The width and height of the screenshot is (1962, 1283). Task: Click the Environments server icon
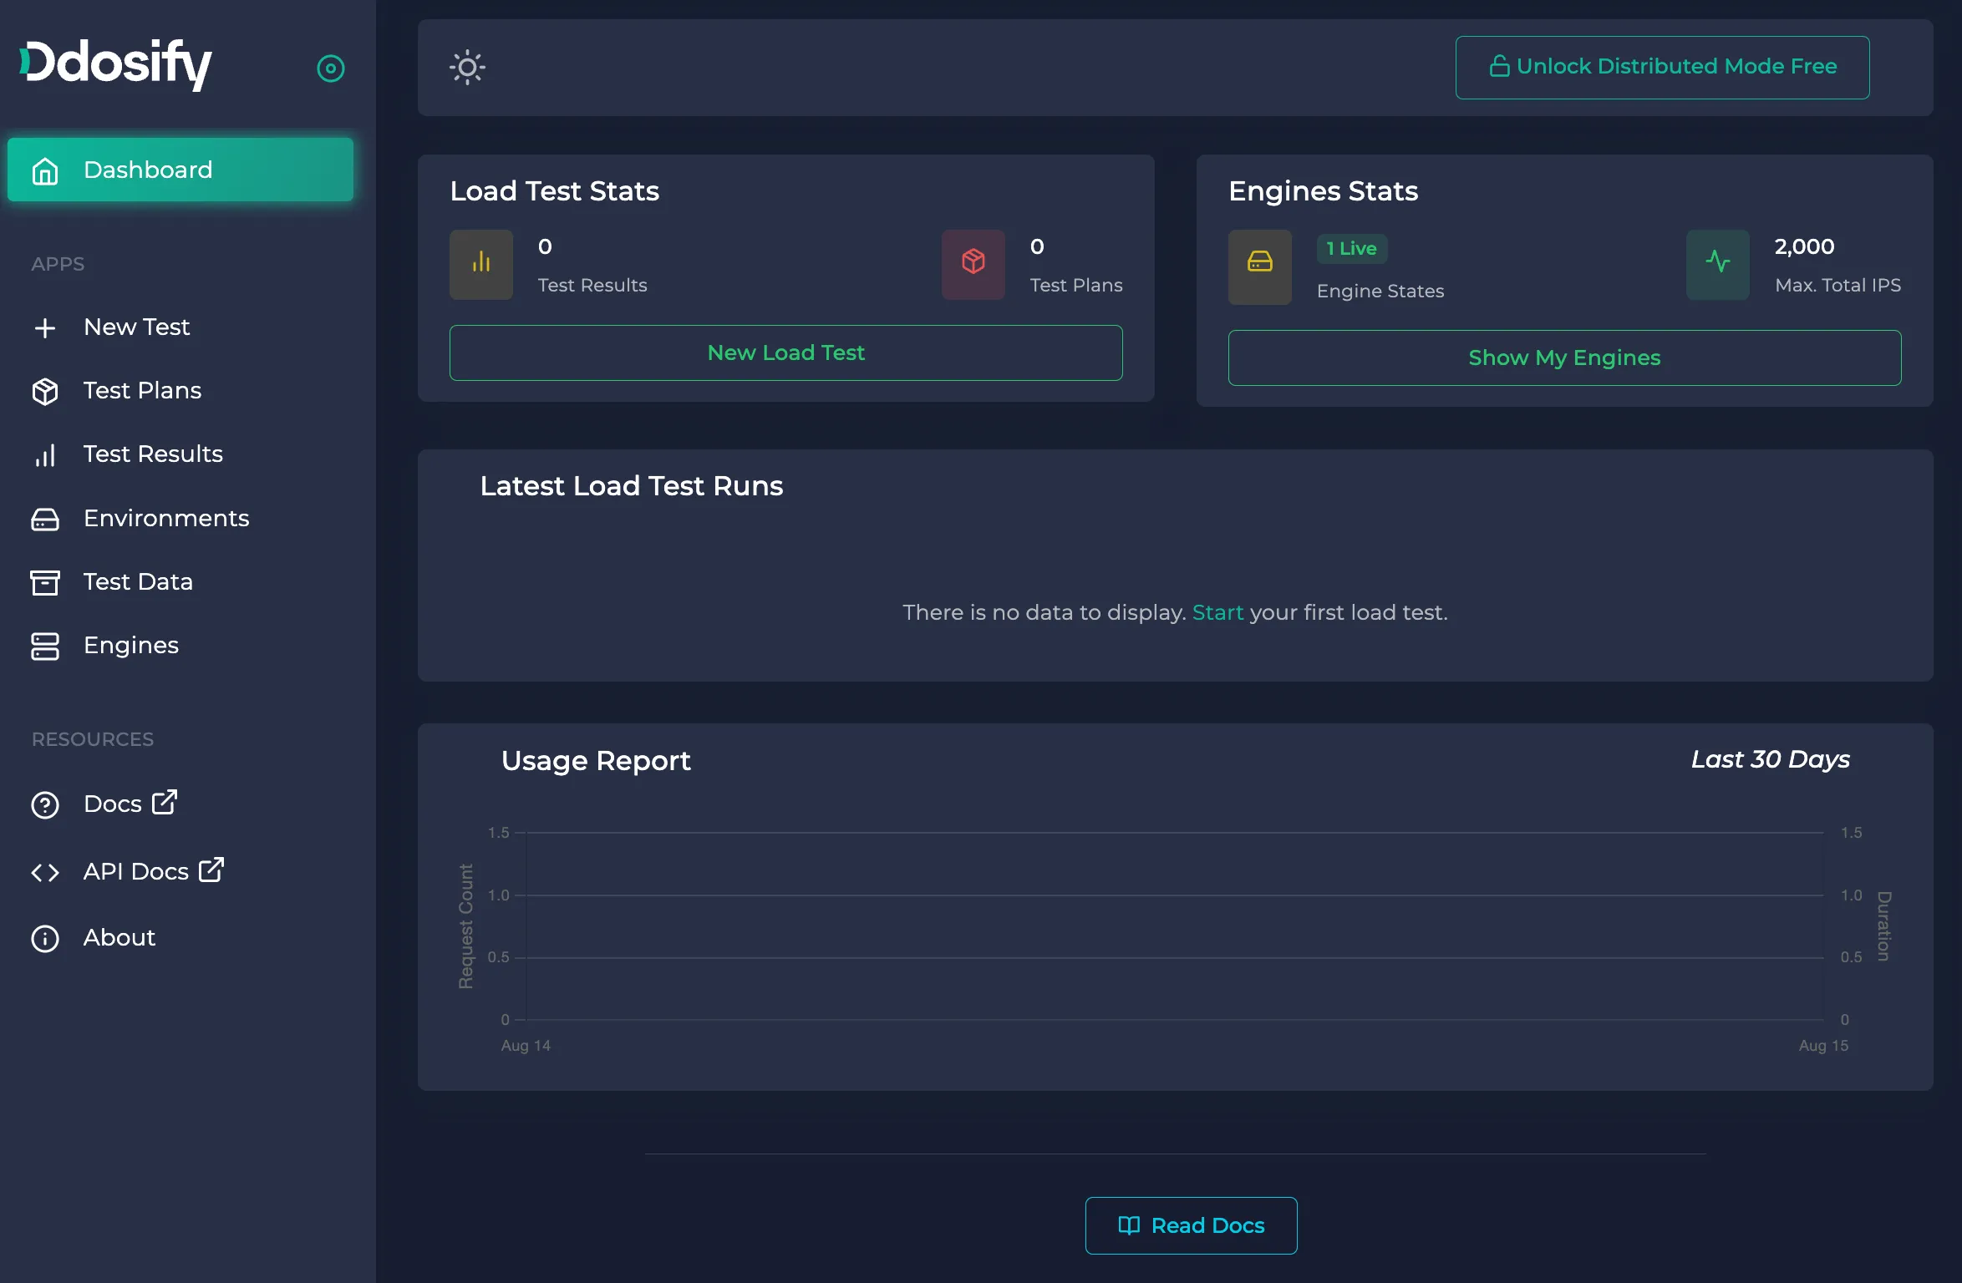[x=46, y=517]
